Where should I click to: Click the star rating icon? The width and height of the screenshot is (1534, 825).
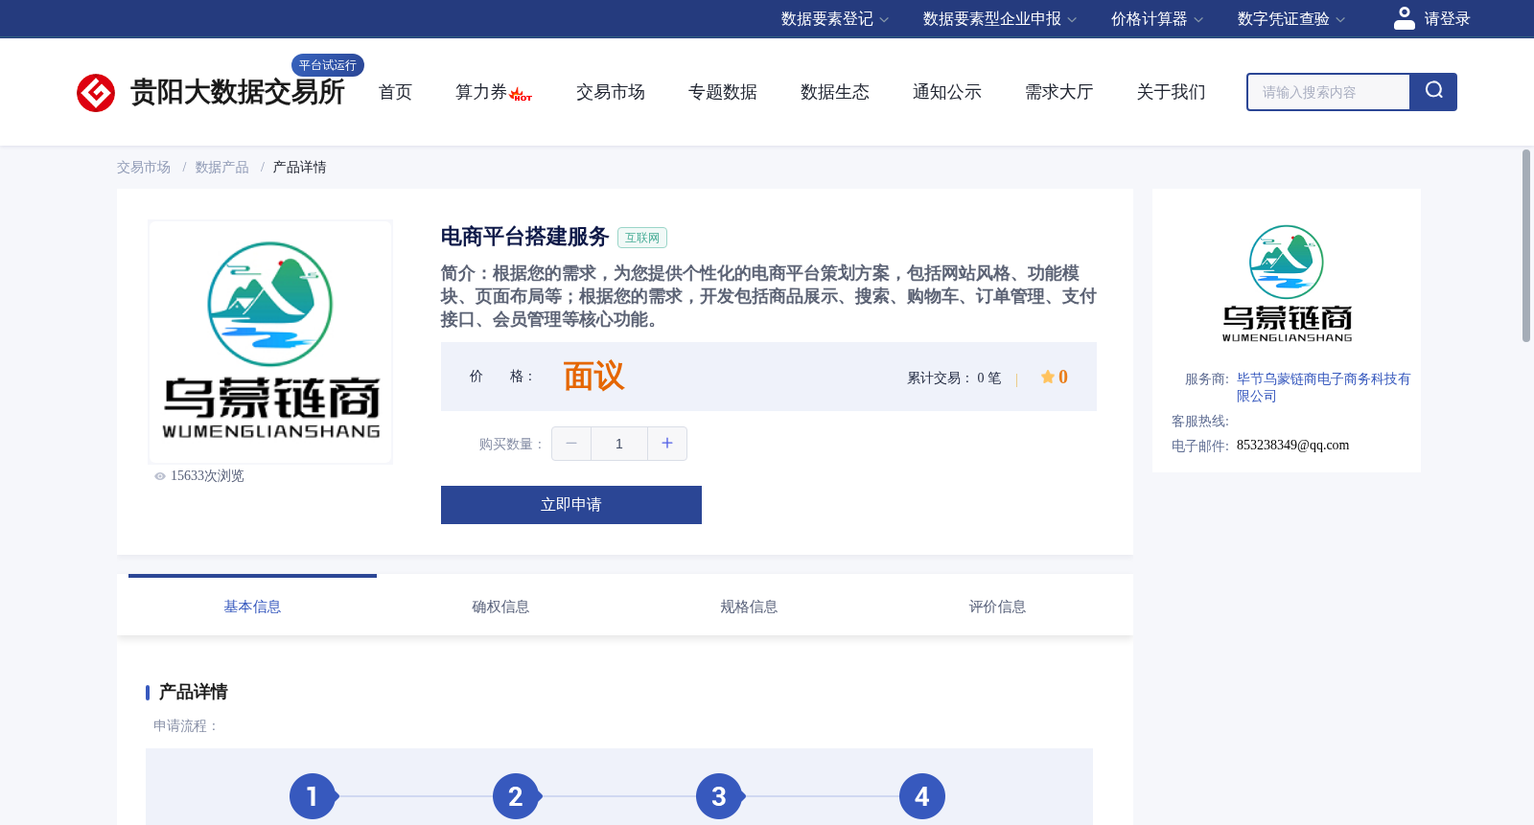[1048, 377]
